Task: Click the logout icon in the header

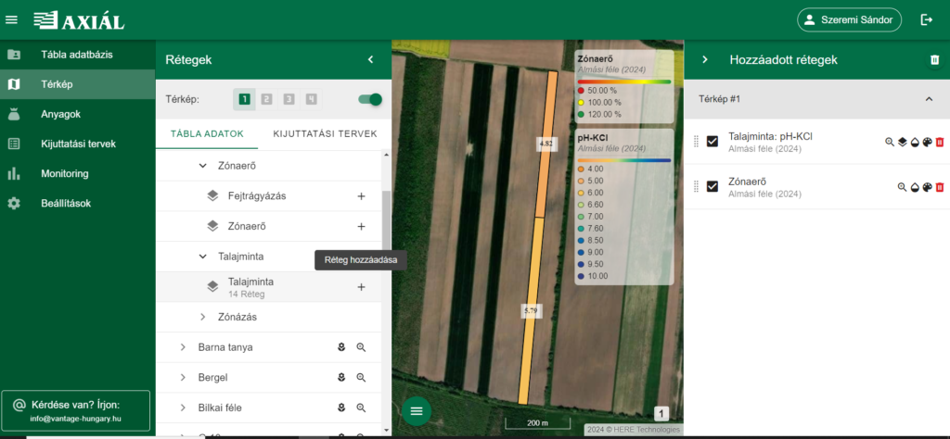Action: pyautogui.click(x=926, y=19)
